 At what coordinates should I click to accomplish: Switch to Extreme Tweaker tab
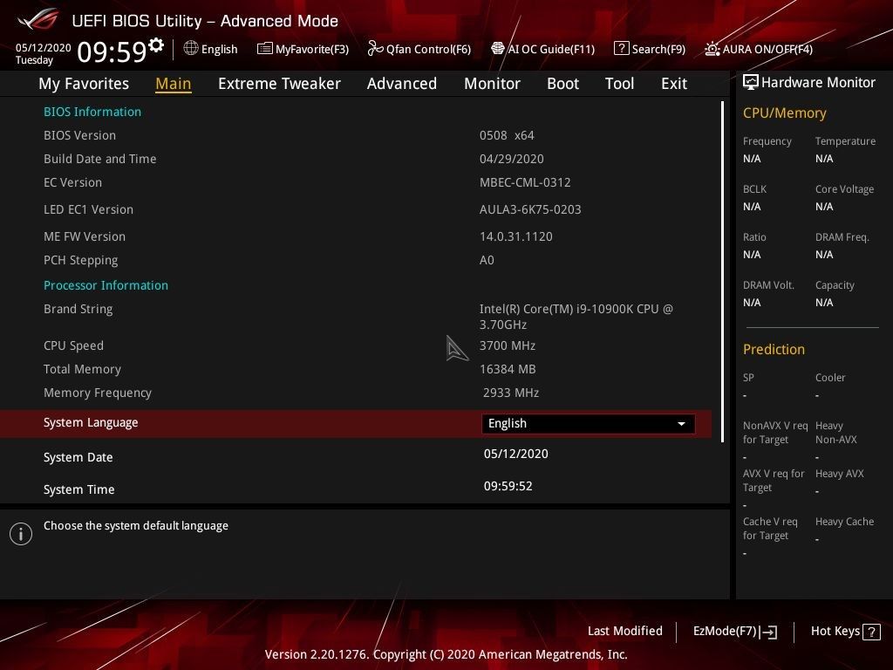pyautogui.click(x=279, y=84)
